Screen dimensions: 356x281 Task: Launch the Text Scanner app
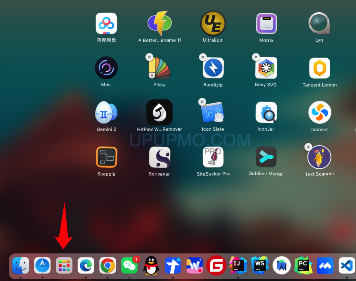point(319,157)
